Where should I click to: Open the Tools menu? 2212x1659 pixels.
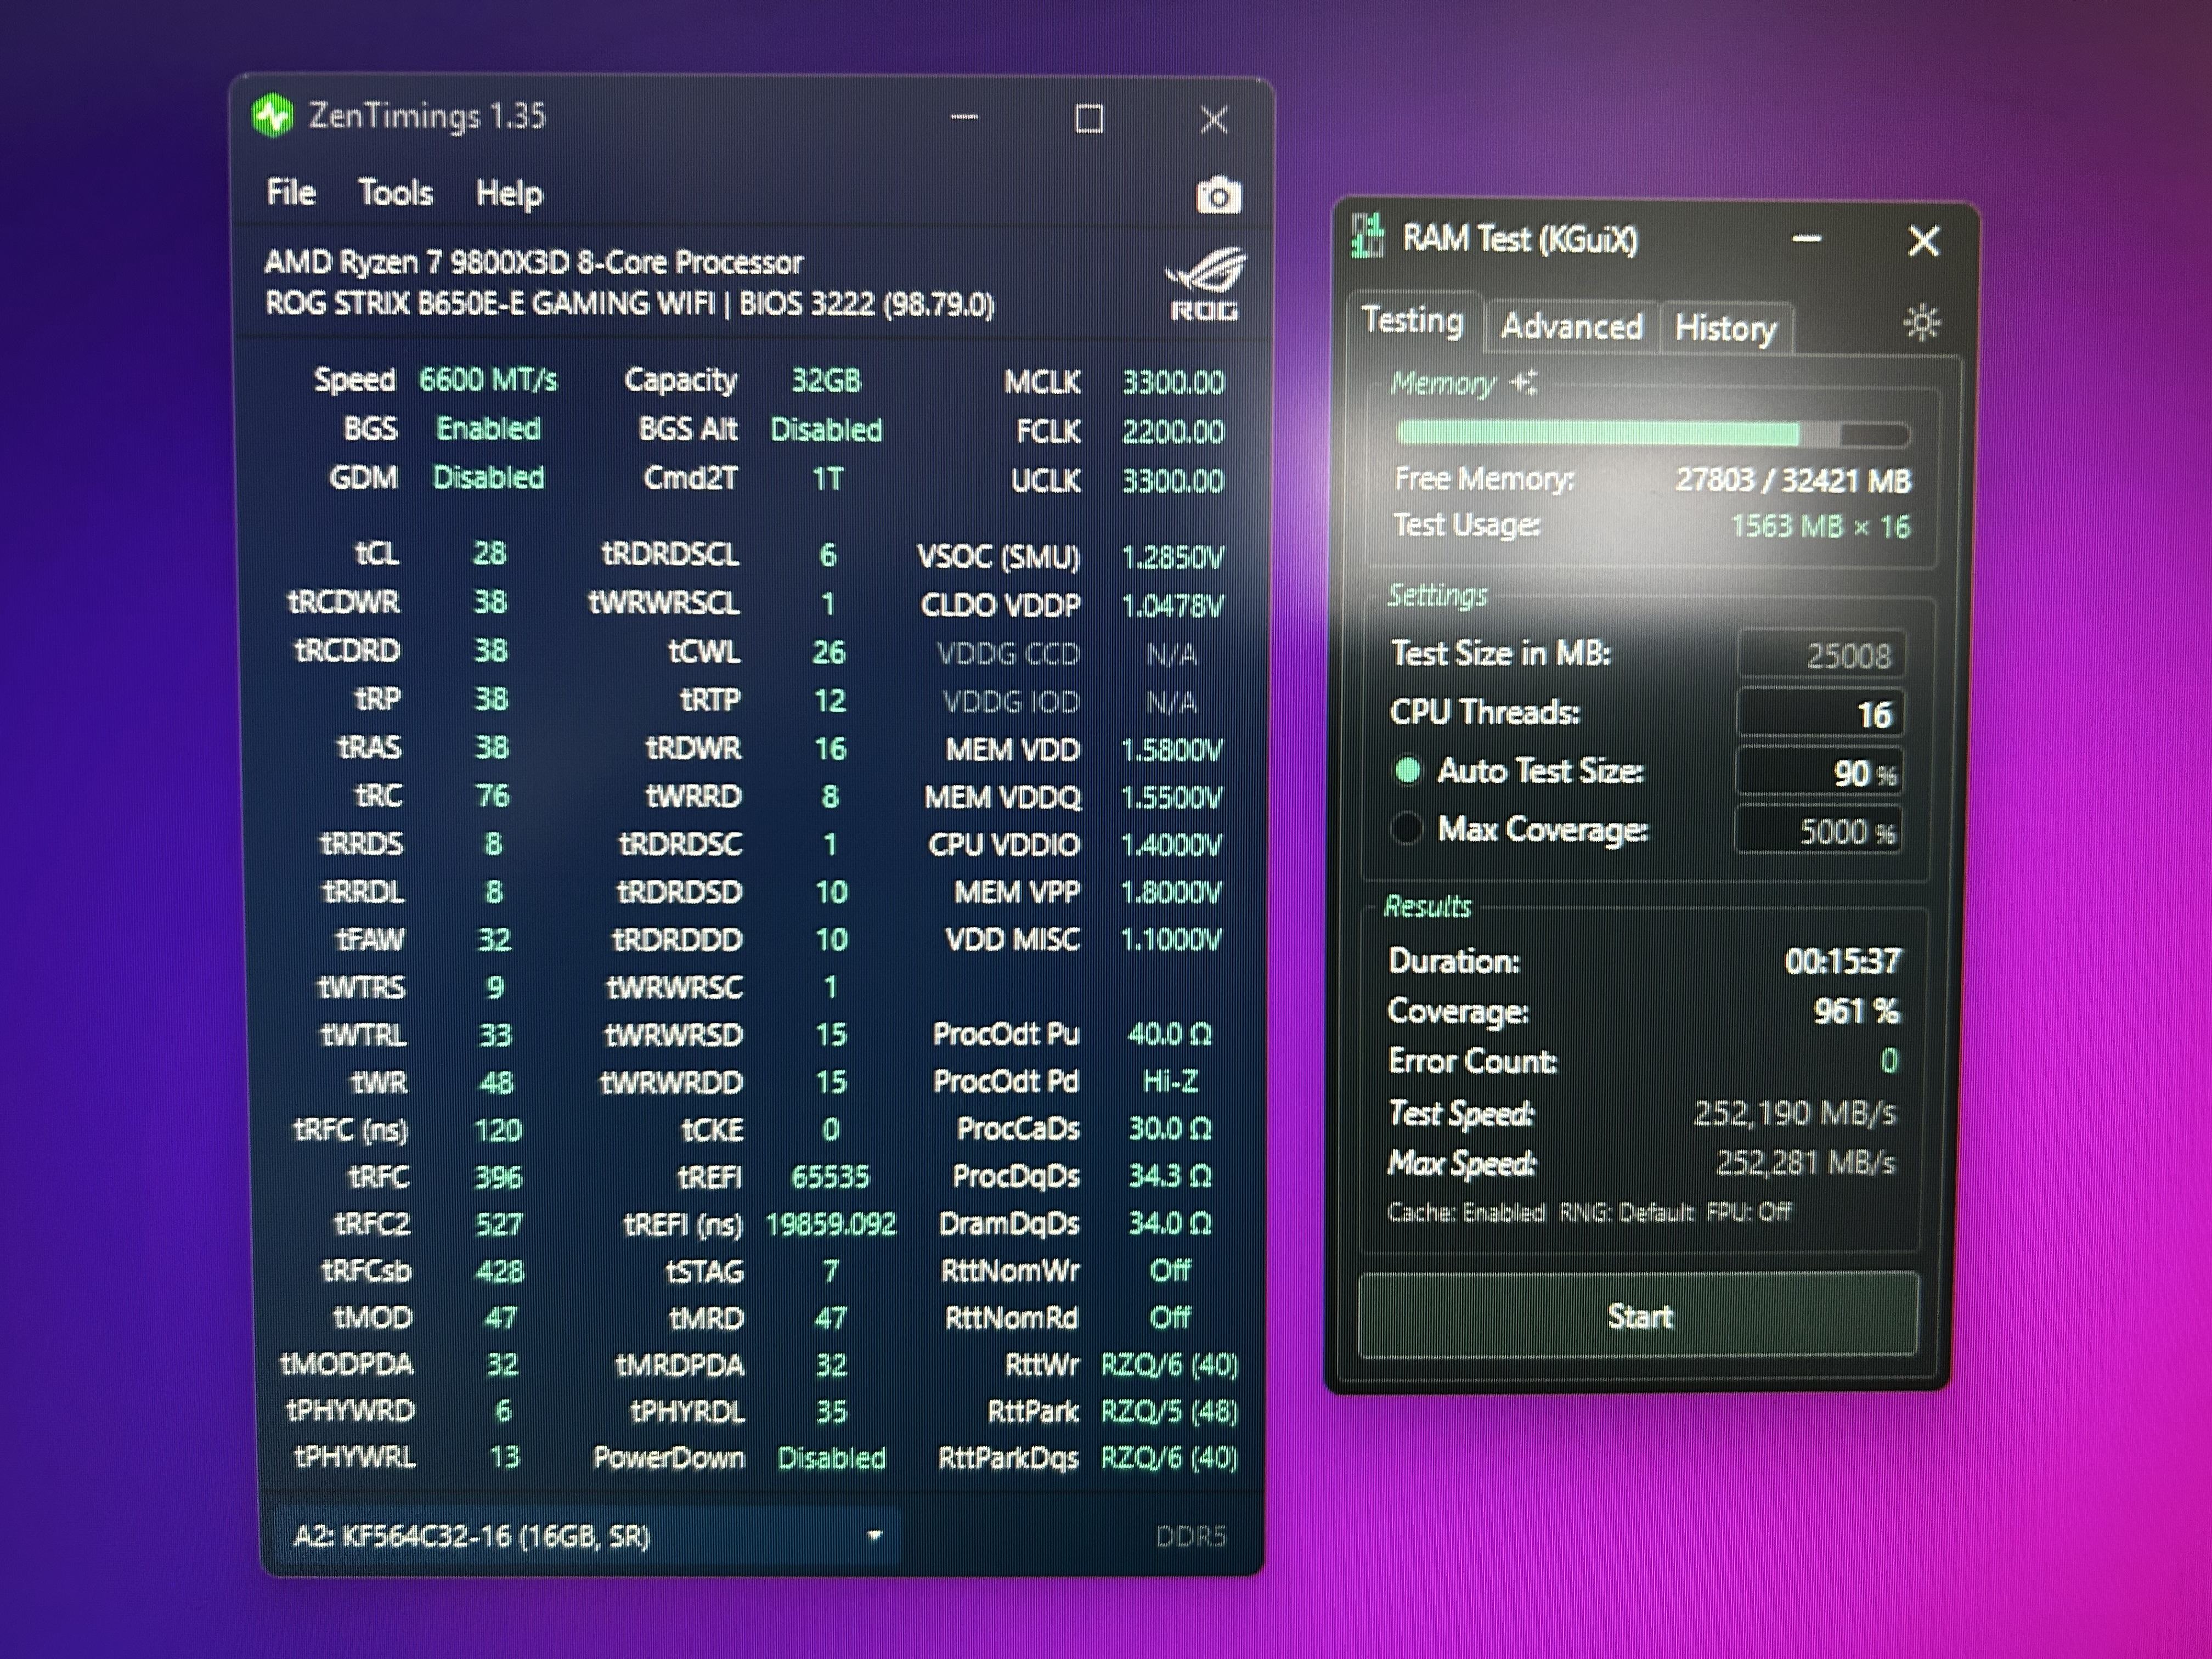[x=395, y=192]
